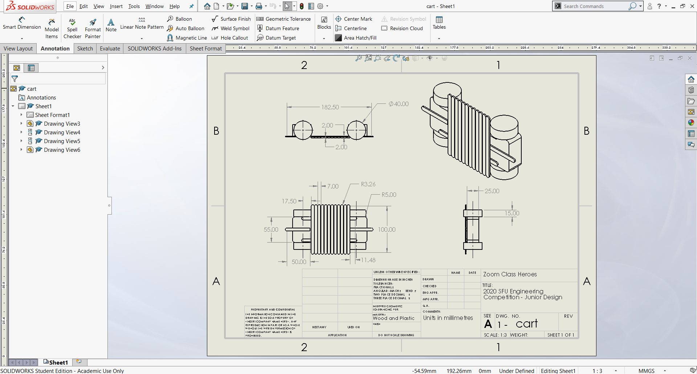
Task: Toggle the feature tree filter
Action: (x=15, y=78)
